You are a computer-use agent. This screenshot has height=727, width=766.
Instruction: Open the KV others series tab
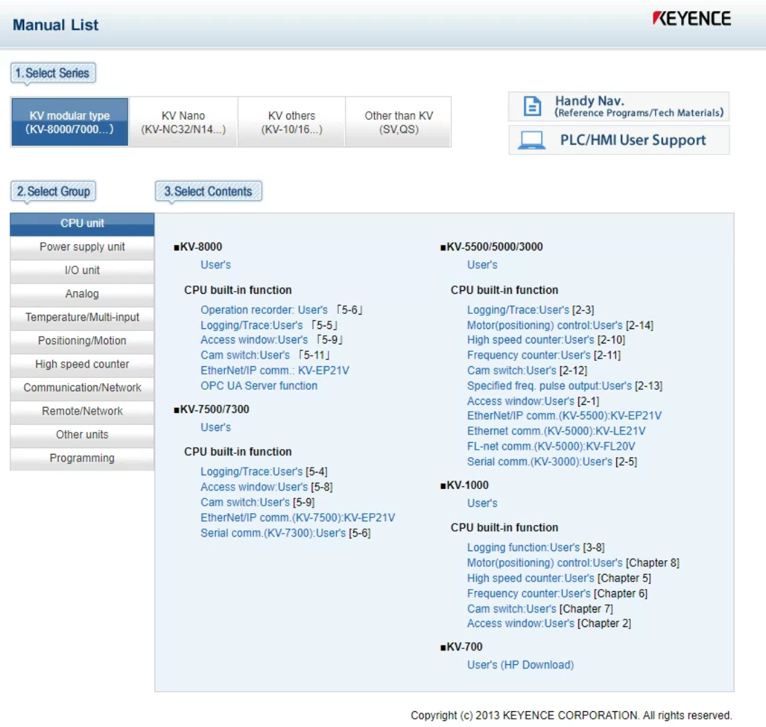pyautogui.click(x=292, y=122)
